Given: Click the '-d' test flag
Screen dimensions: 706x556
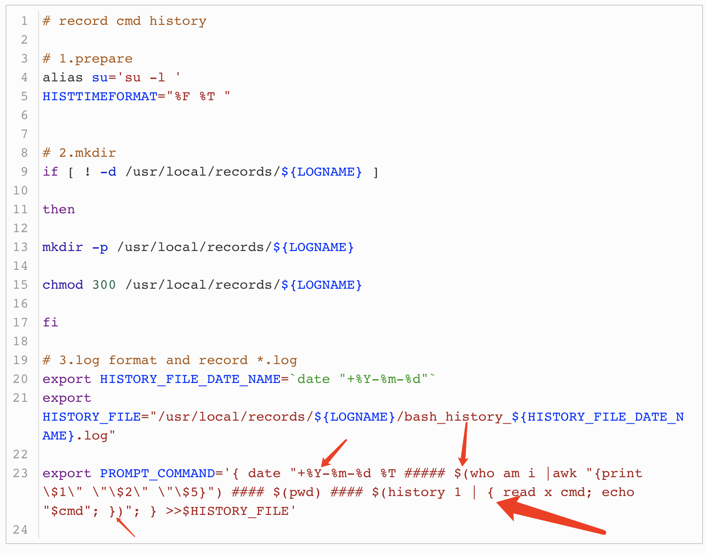Looking at the screenshot, I should [x=108, y=172].
